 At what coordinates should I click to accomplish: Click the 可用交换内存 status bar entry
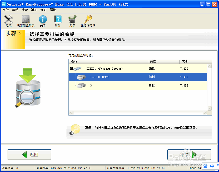(136, 168)
